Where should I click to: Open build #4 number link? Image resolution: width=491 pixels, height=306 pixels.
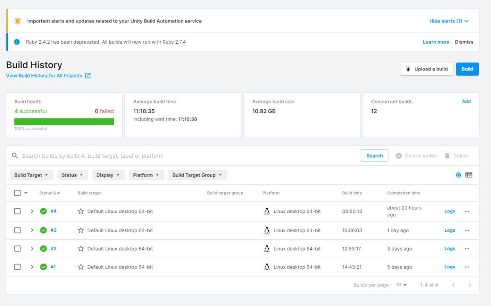[54, 211]
